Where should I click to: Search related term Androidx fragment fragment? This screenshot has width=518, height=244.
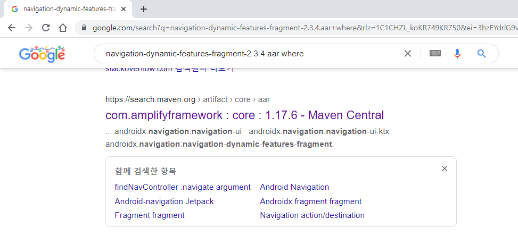(x=310, y=201)
